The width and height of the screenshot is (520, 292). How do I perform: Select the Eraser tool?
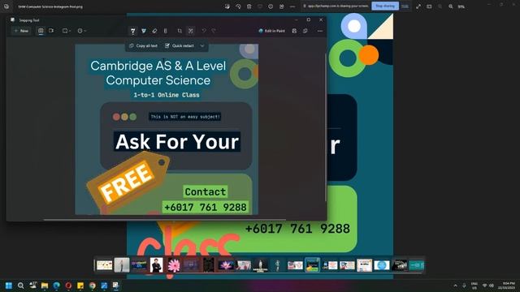click(154, 31)
